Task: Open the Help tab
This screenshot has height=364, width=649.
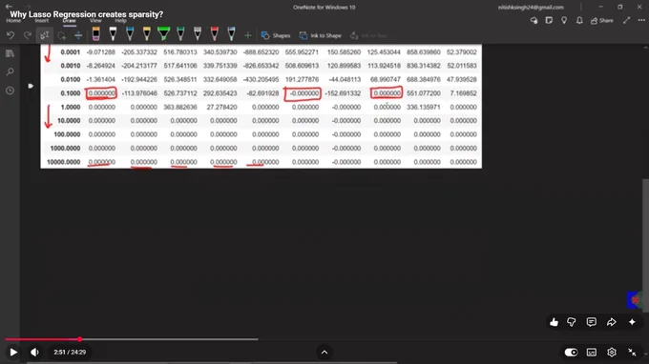Action: pos(121,21)
